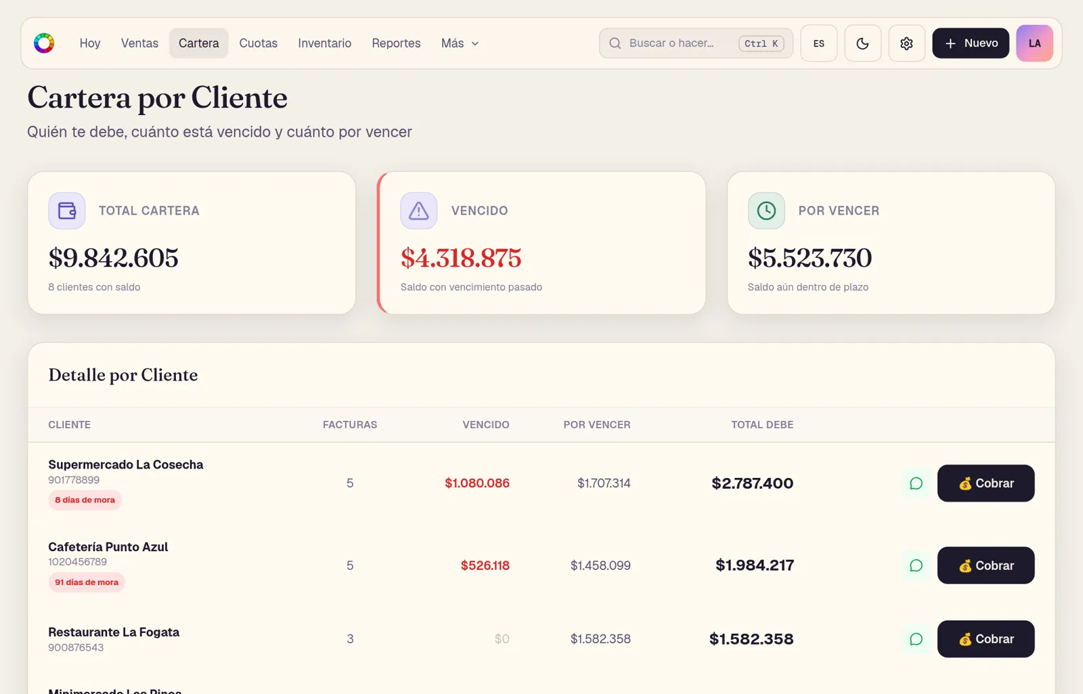Select the Supermercado La Cosecha client name
The image size is (1083, 694).
(126, 464)
